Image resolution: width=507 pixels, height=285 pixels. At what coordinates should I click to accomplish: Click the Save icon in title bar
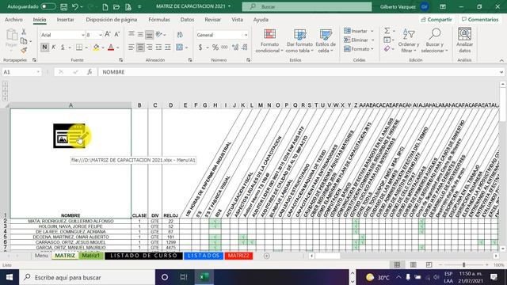[63, 6]
